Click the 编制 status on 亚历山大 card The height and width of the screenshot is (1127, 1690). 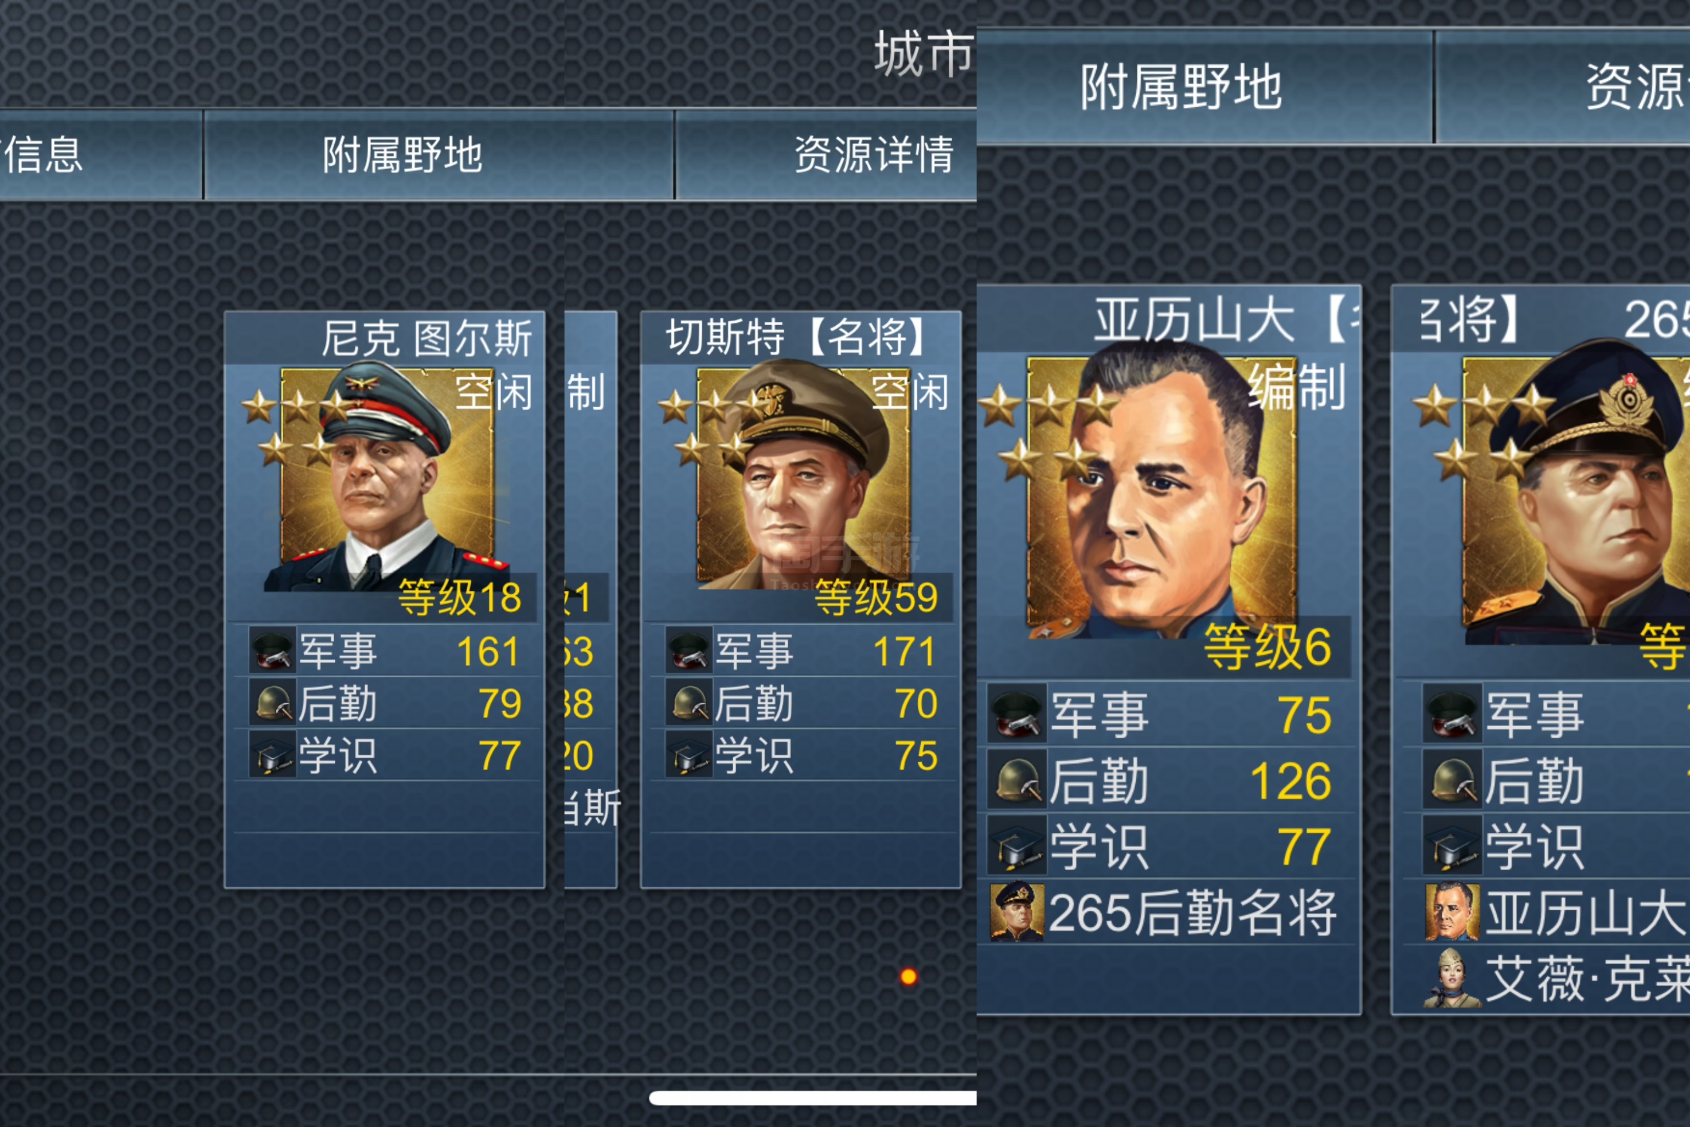coord(1297,387)
